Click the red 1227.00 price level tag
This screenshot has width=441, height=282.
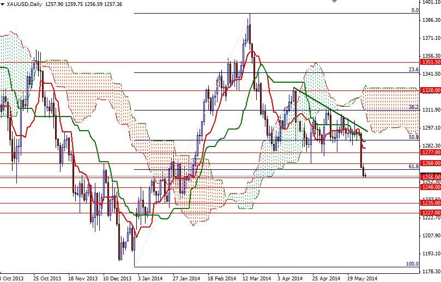coord(429,213)
